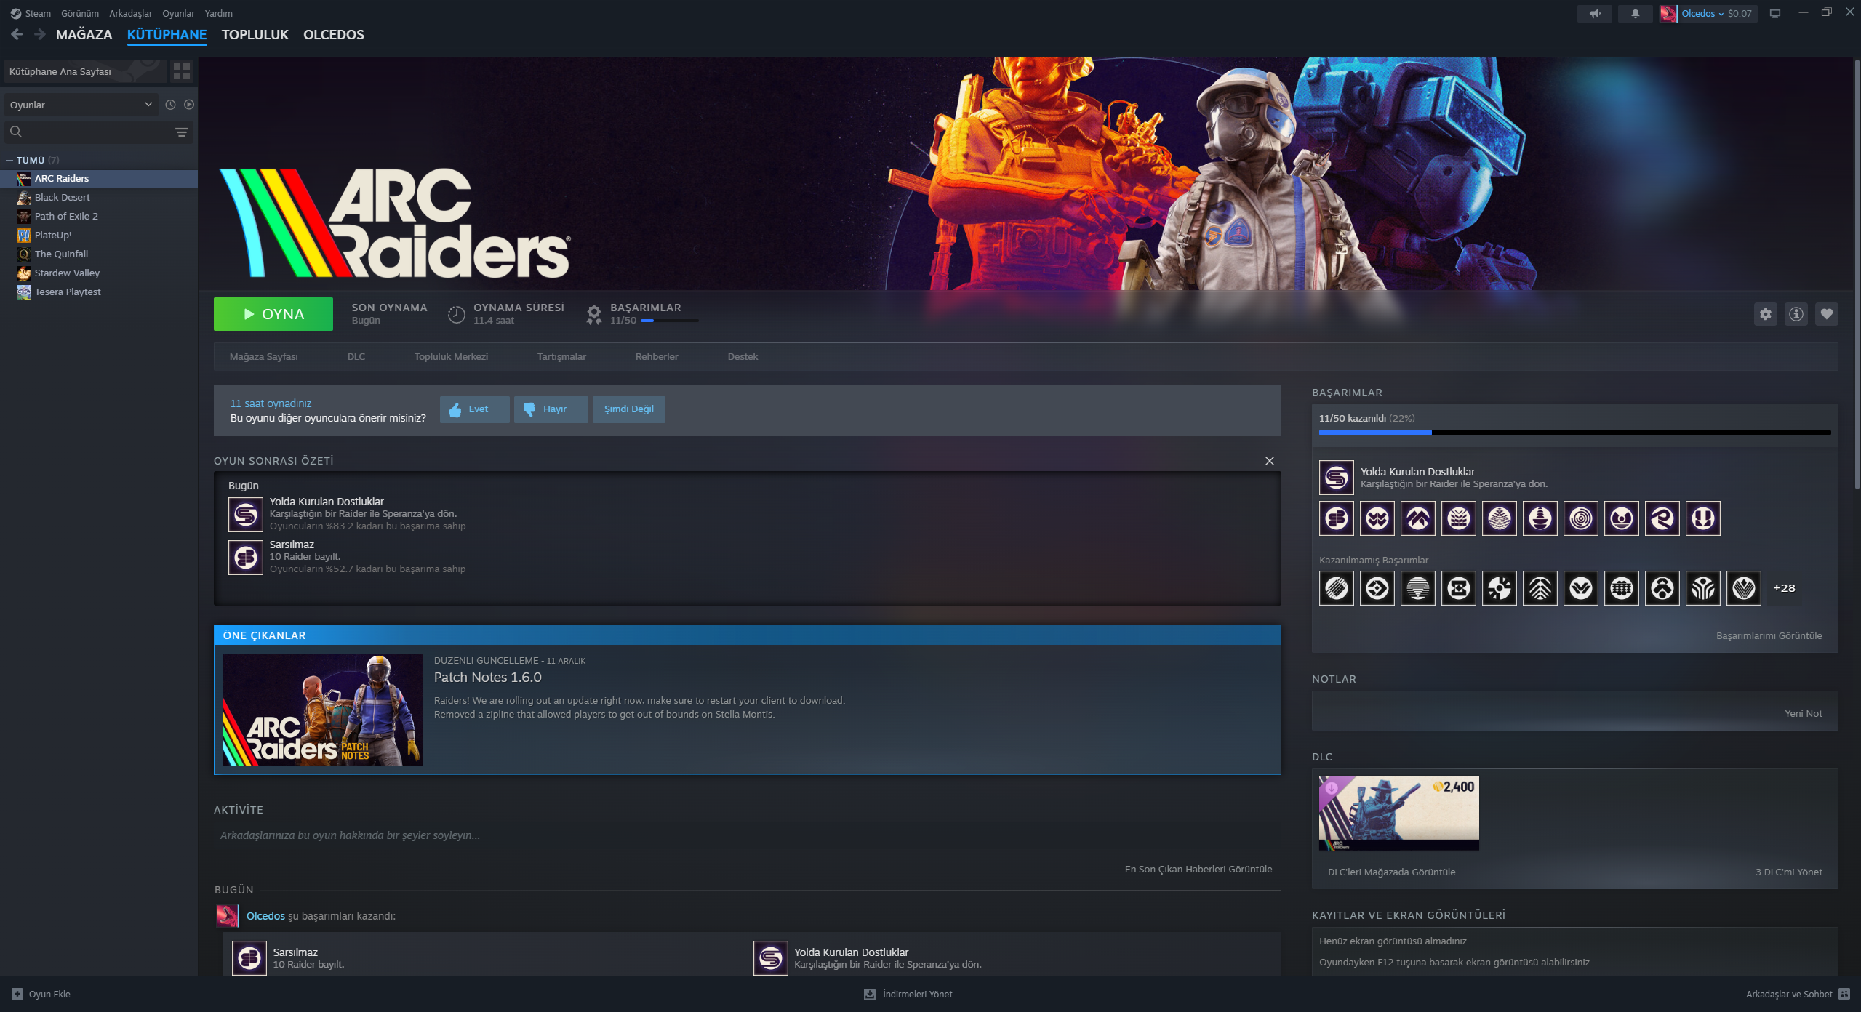Open the notifications bell icon
This screenshot has width=1861, height=1012.
(1635, 14)
